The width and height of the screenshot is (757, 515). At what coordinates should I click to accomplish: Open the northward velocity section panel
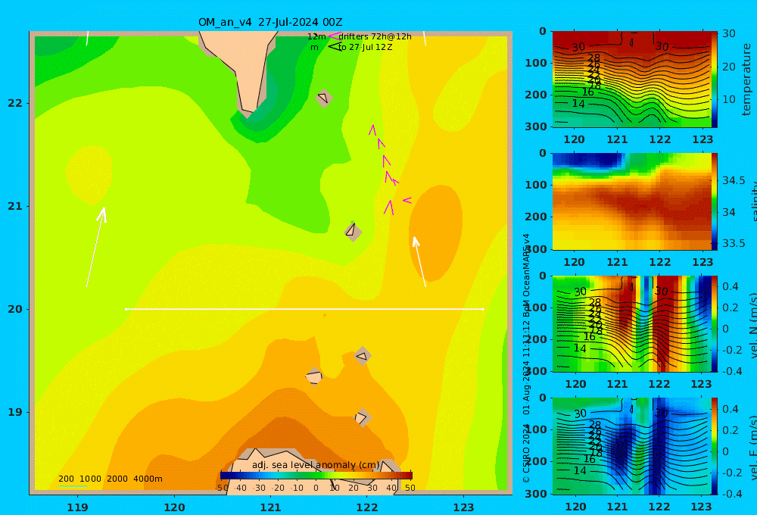631,323
